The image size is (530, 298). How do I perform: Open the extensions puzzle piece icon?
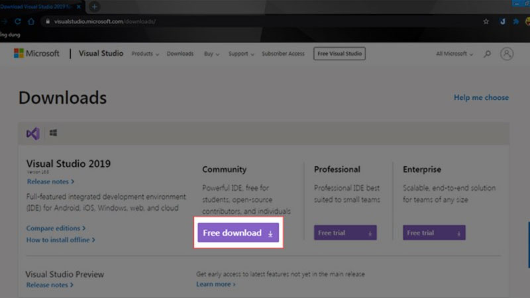pos(516,21)
